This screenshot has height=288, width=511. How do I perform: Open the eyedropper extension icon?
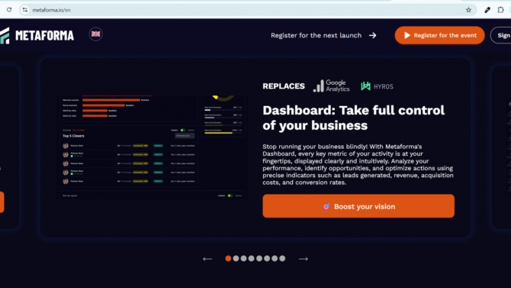pos(487,10)
